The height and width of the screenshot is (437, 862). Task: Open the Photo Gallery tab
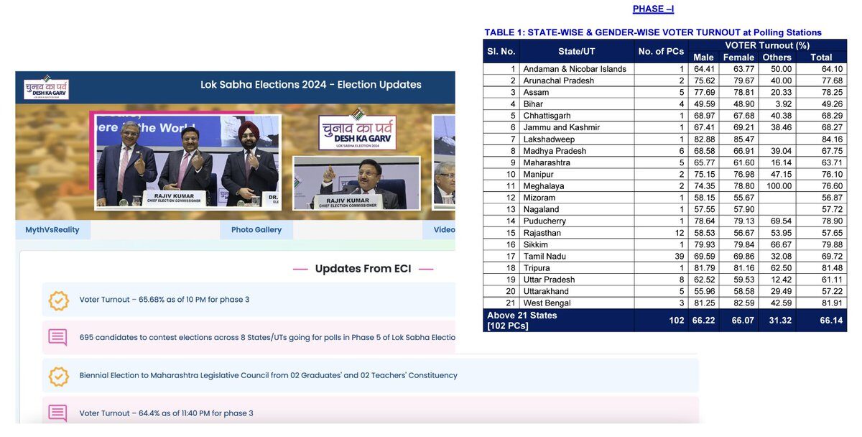(x=256, y=230)
